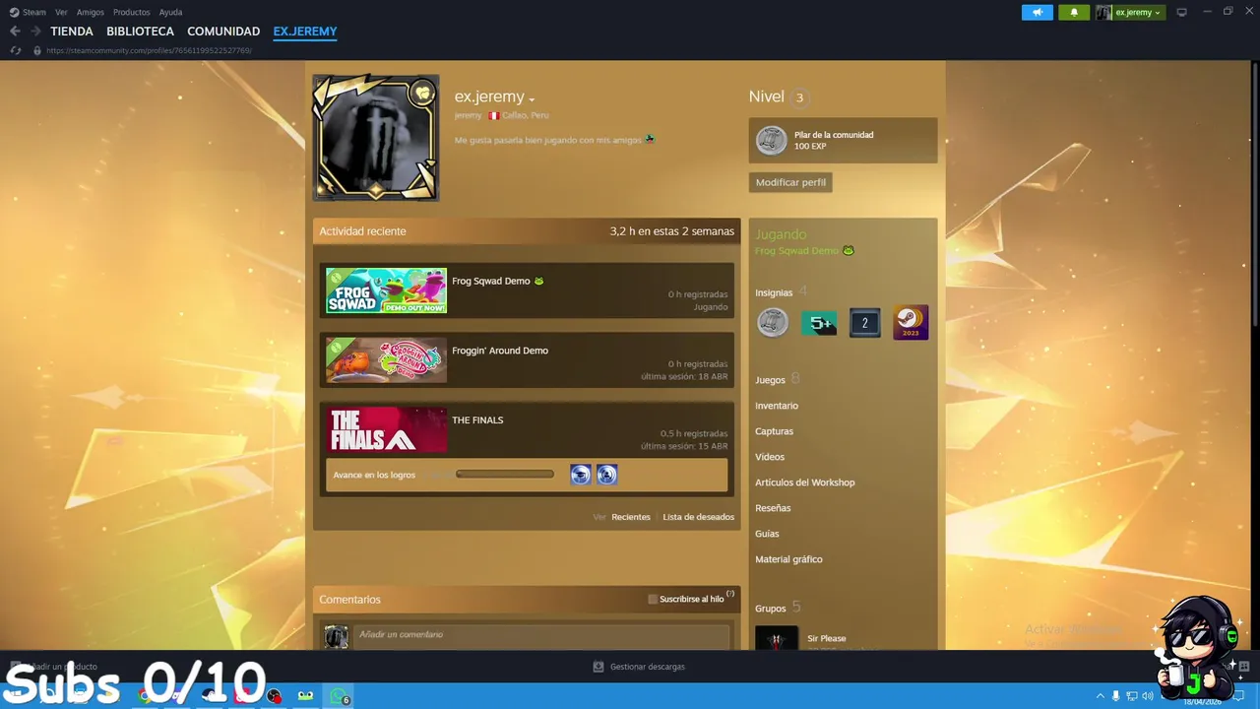
Task: Open the Grupos section
Action: [771, 608]
